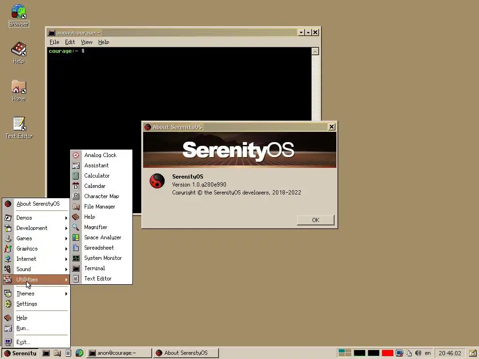Screen dimensions: 479x359
Task: Click the first black CPU graph applet
Action: tap(360, 353)
